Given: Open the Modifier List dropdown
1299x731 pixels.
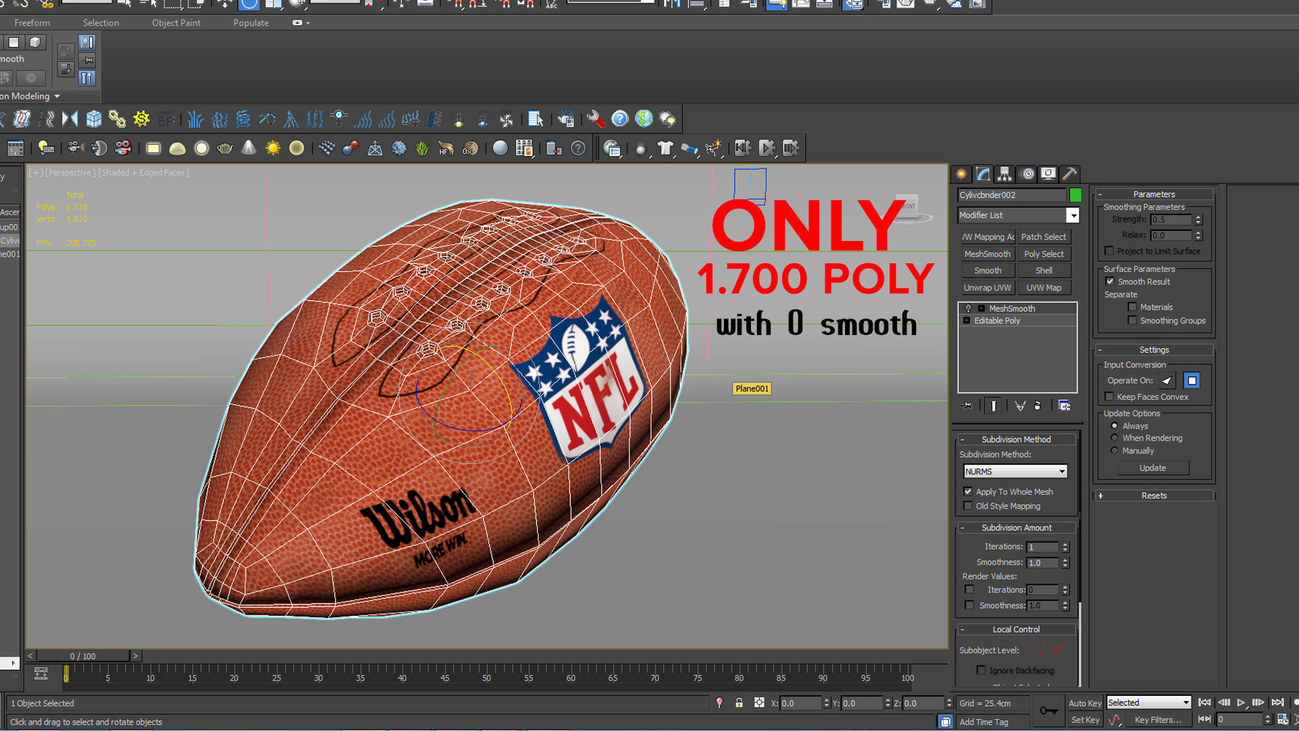Looking at the screenshot, I should (1072, 215).
